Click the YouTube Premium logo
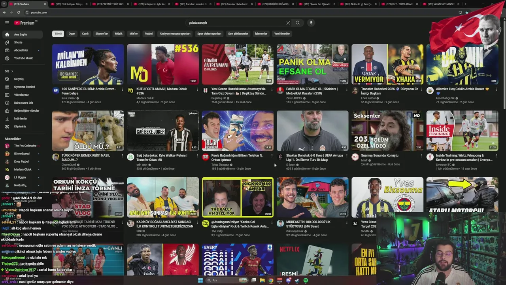Viewport: 506px width, 285px height. pos(25,23)
